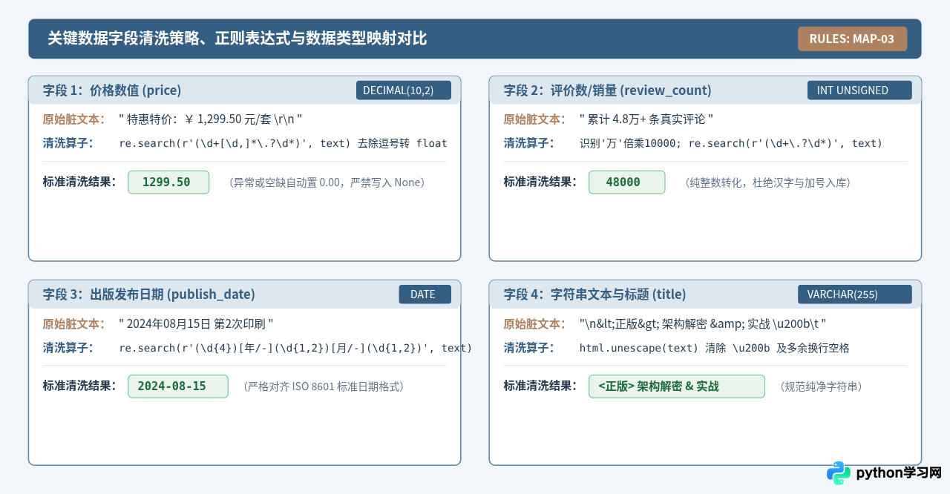Select the 48000 cleaned result box
Image resolution: width=950 pixels, height=494 pixels.
626,182
